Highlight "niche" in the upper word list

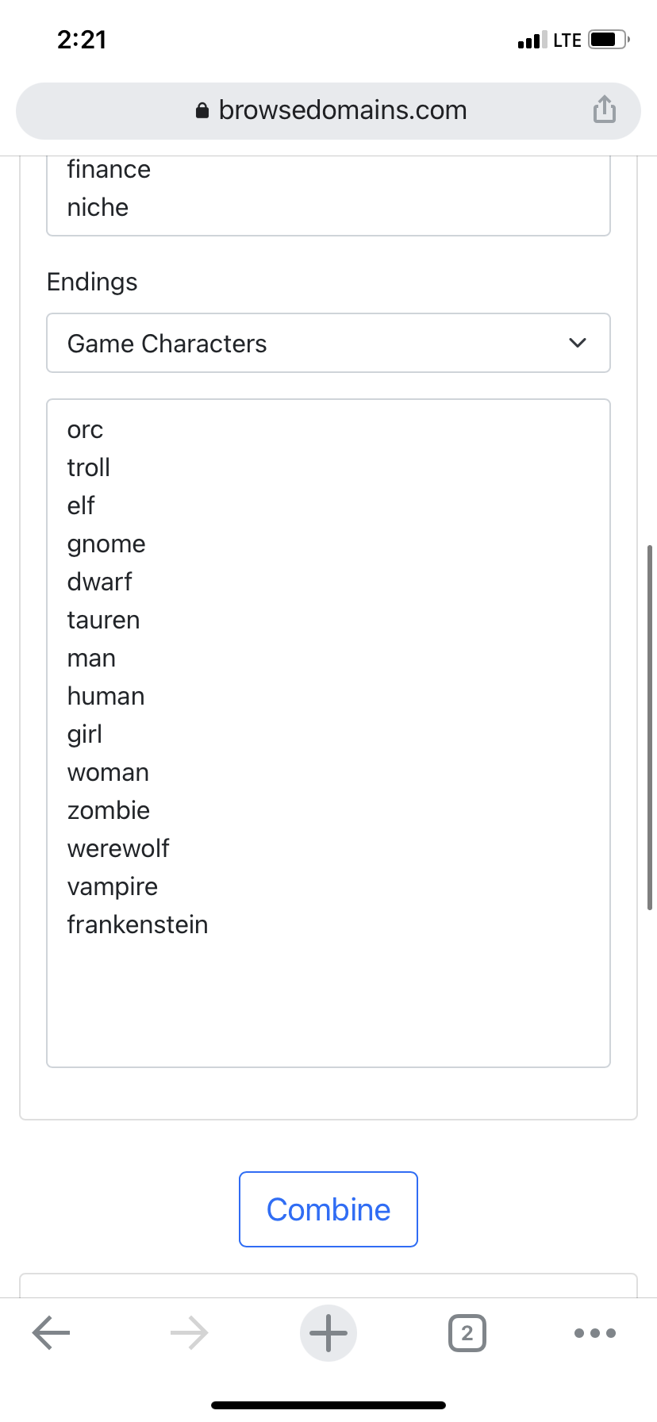pos(98,207)
